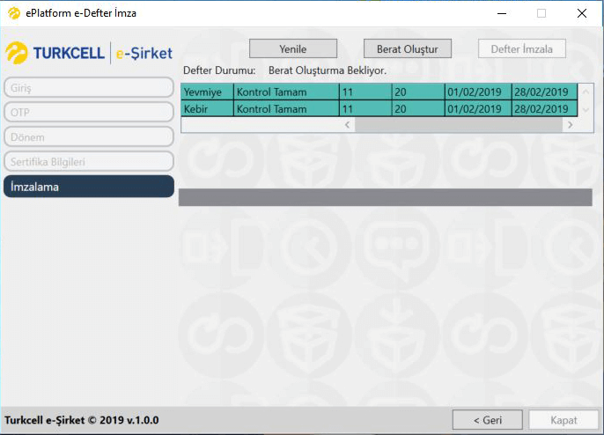The image size is (604, 435).
Task: Click the Berat Oluşturma Bekliyor status text
Action: point(328,70)
